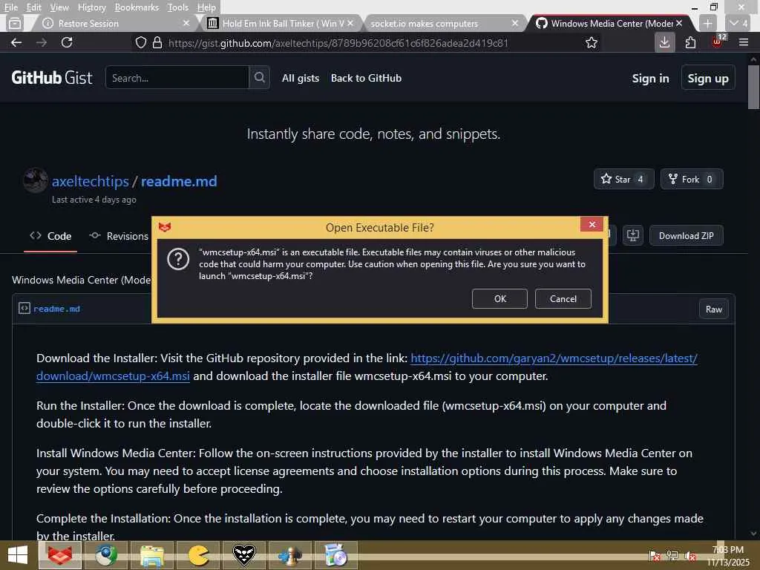
Task: Click the Sign up button
Action: pyautogui.click(x=707, y=78)
